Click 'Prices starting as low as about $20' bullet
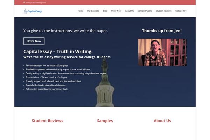210x140 pixels. coord(47,65)
